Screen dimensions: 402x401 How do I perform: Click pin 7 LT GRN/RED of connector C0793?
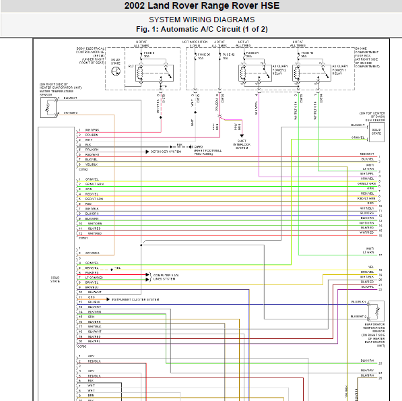coord(91,278)
